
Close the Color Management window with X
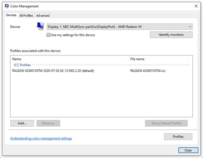point(196,6)
